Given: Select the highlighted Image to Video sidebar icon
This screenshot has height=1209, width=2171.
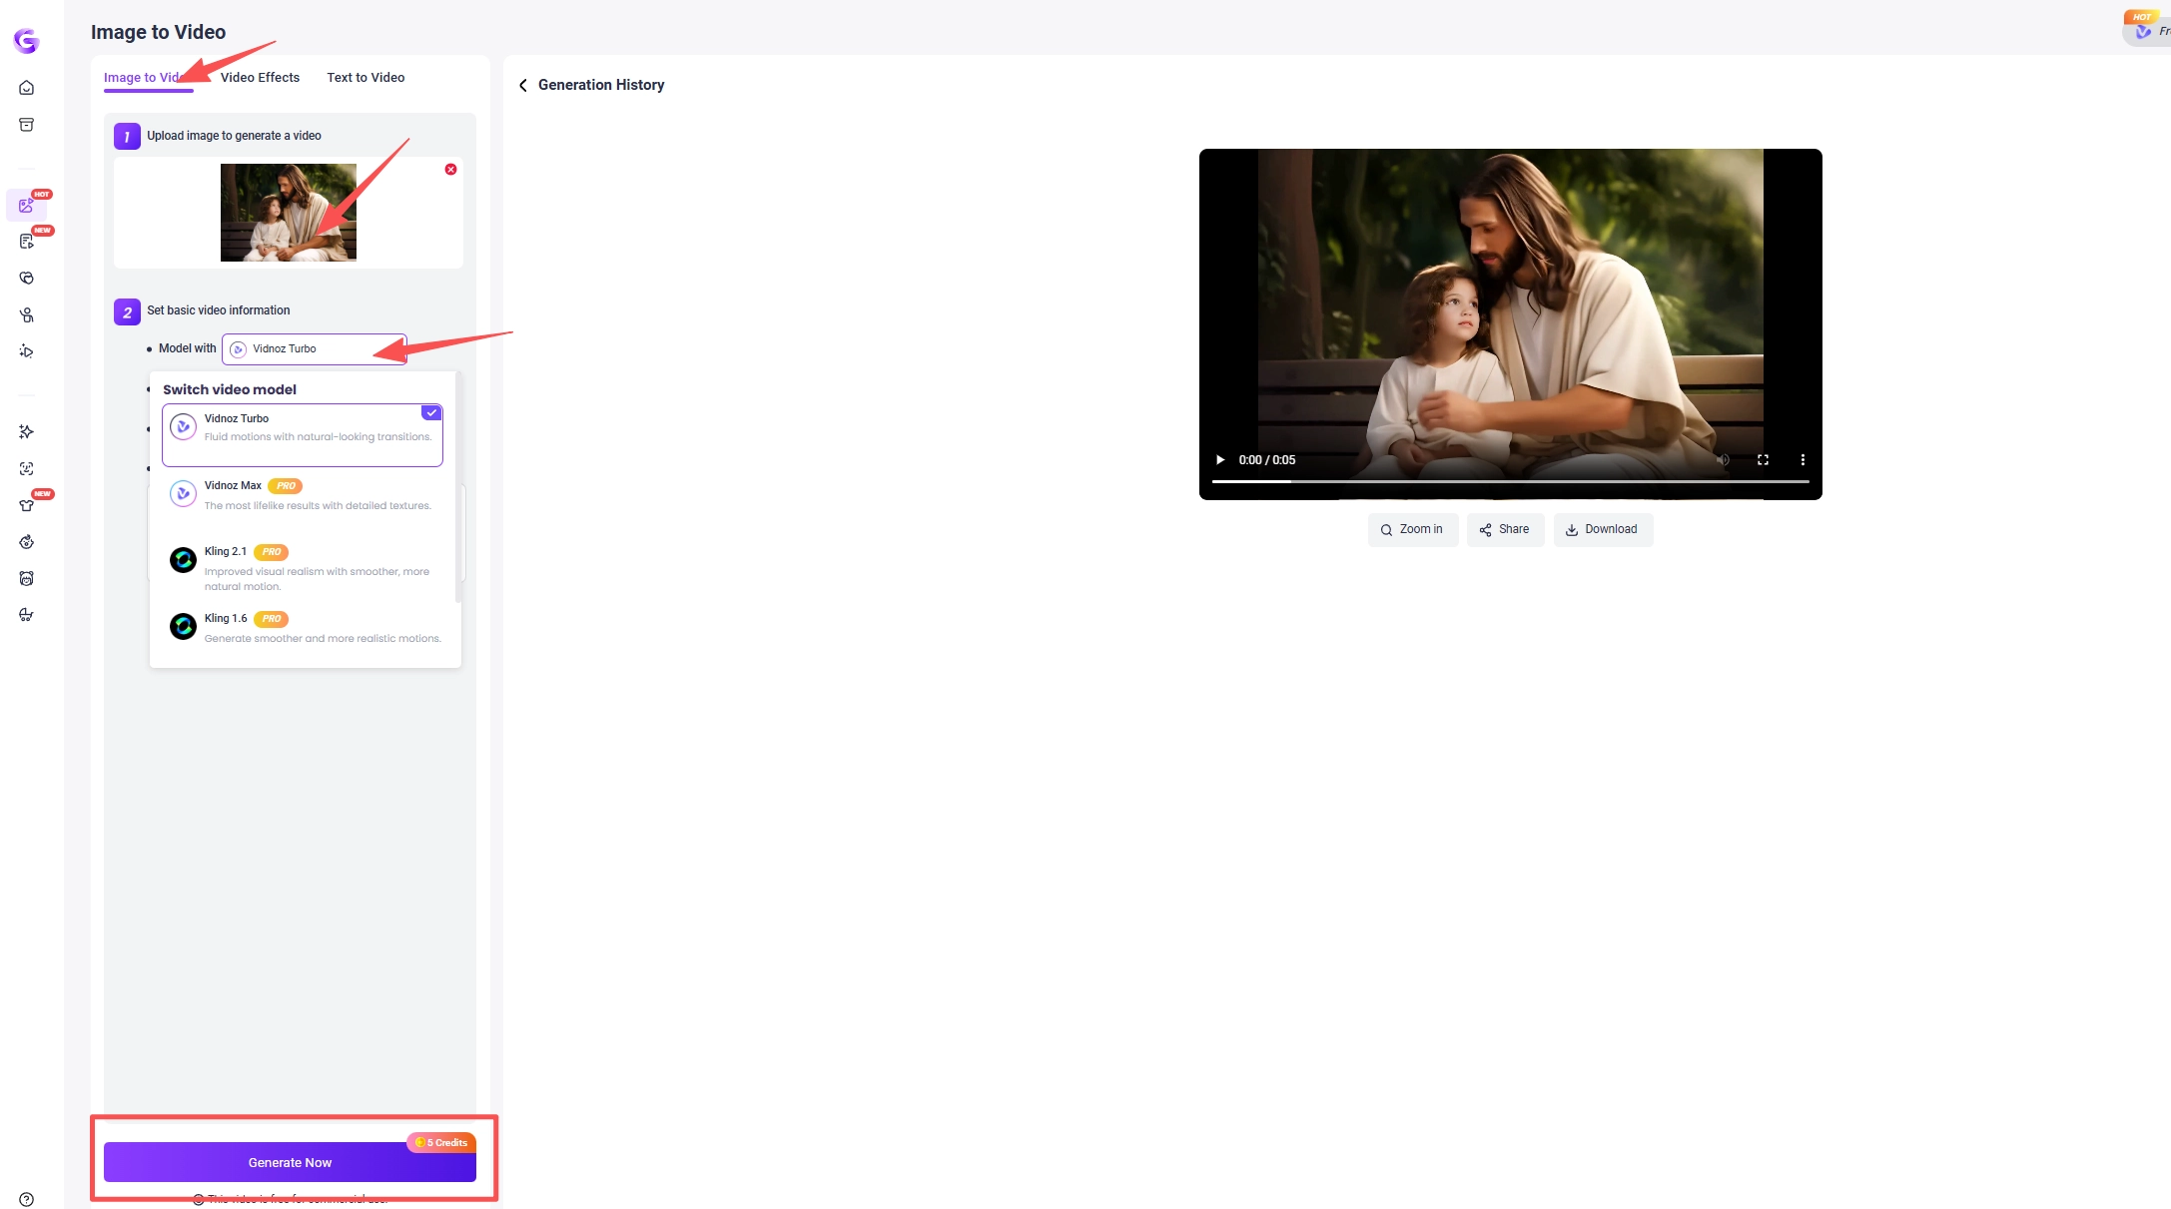Looking at the screenshot, I should [x=26, y=205].
